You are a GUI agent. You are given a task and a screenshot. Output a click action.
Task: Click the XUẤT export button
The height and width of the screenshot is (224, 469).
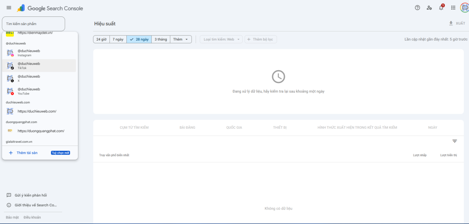(x=457, y=23)
